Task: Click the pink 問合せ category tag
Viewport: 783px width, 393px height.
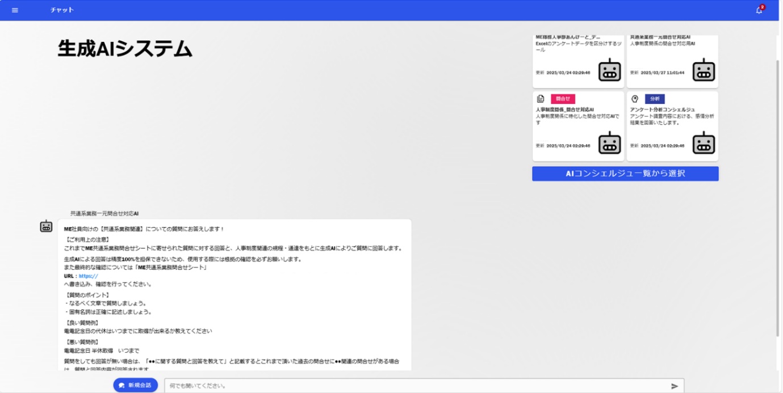Action: click(563, 99)
